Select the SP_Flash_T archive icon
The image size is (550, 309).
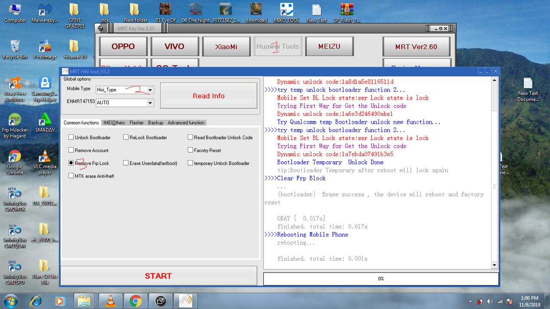click(x=347, y=13)
